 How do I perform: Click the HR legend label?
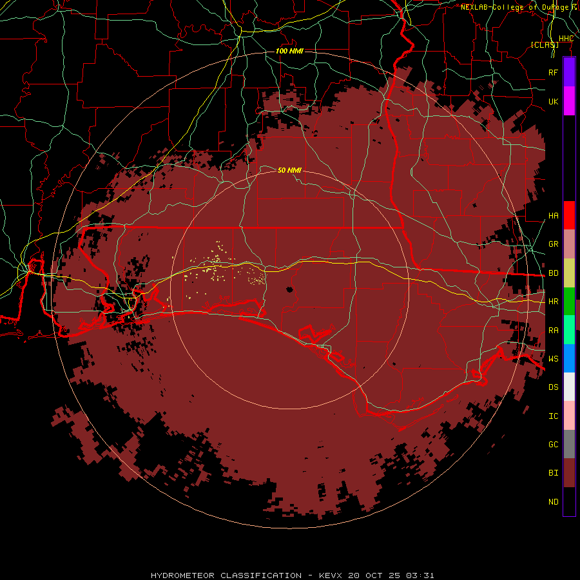tap(554, 302)
